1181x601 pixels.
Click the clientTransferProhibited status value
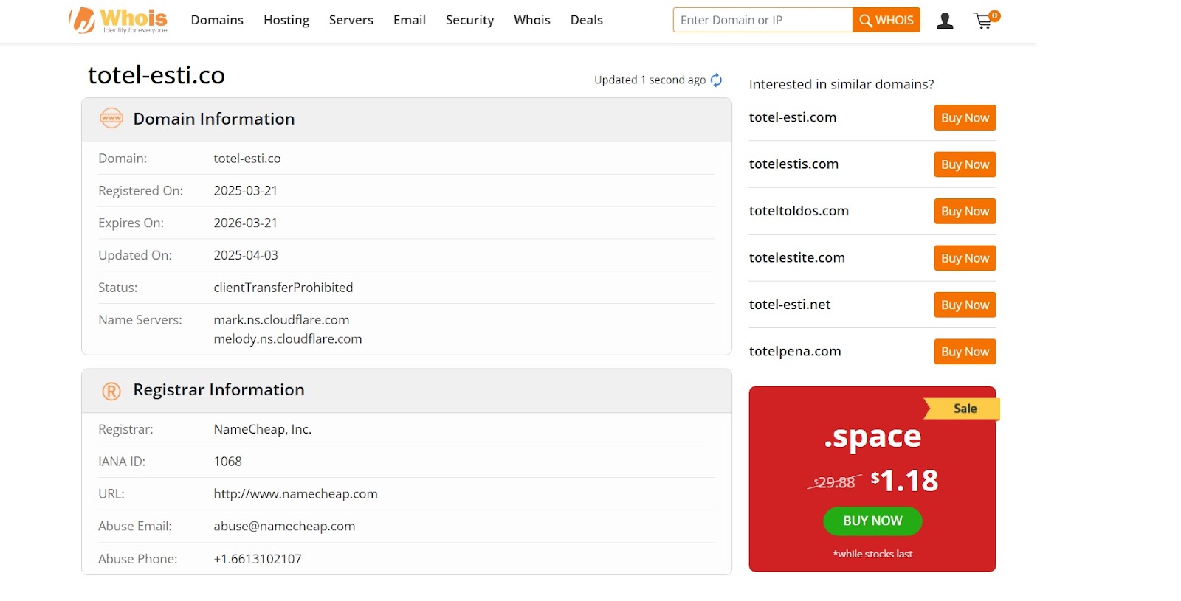[283, 288]
